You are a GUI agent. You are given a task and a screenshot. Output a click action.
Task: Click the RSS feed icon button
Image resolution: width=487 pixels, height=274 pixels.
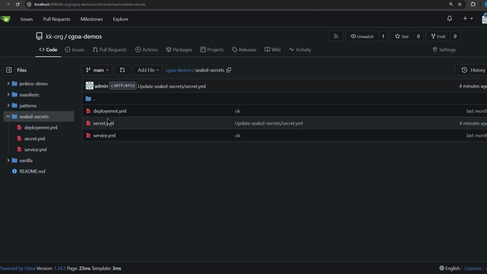(x=336, y=36)
